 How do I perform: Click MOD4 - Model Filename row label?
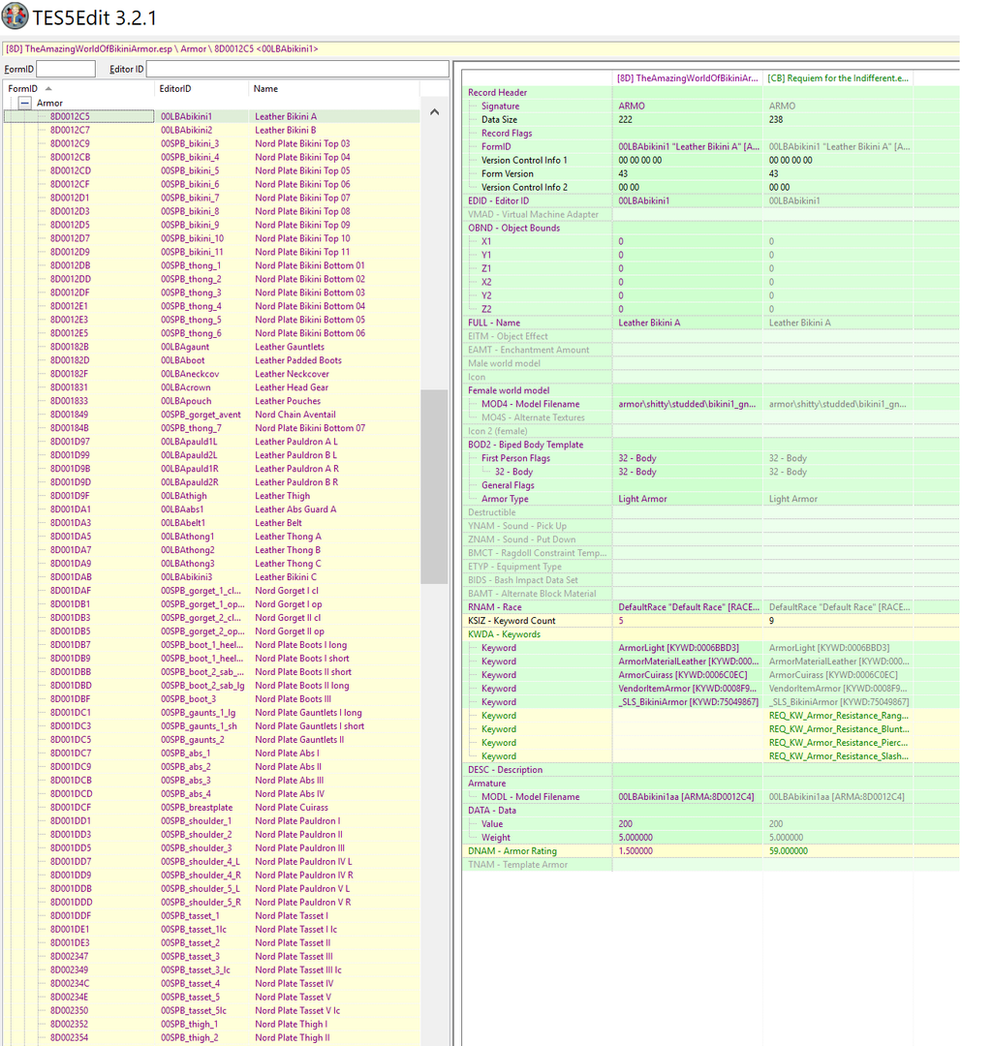click(x=530, y=404)
